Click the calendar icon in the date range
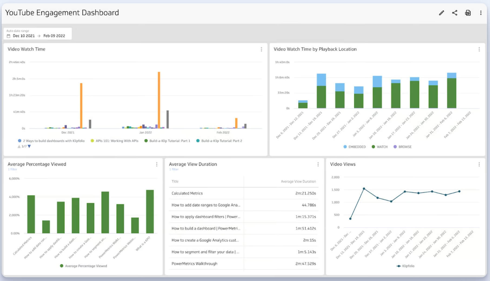The image size is (490, 281). pyautogui.click(x=9, y=36)
